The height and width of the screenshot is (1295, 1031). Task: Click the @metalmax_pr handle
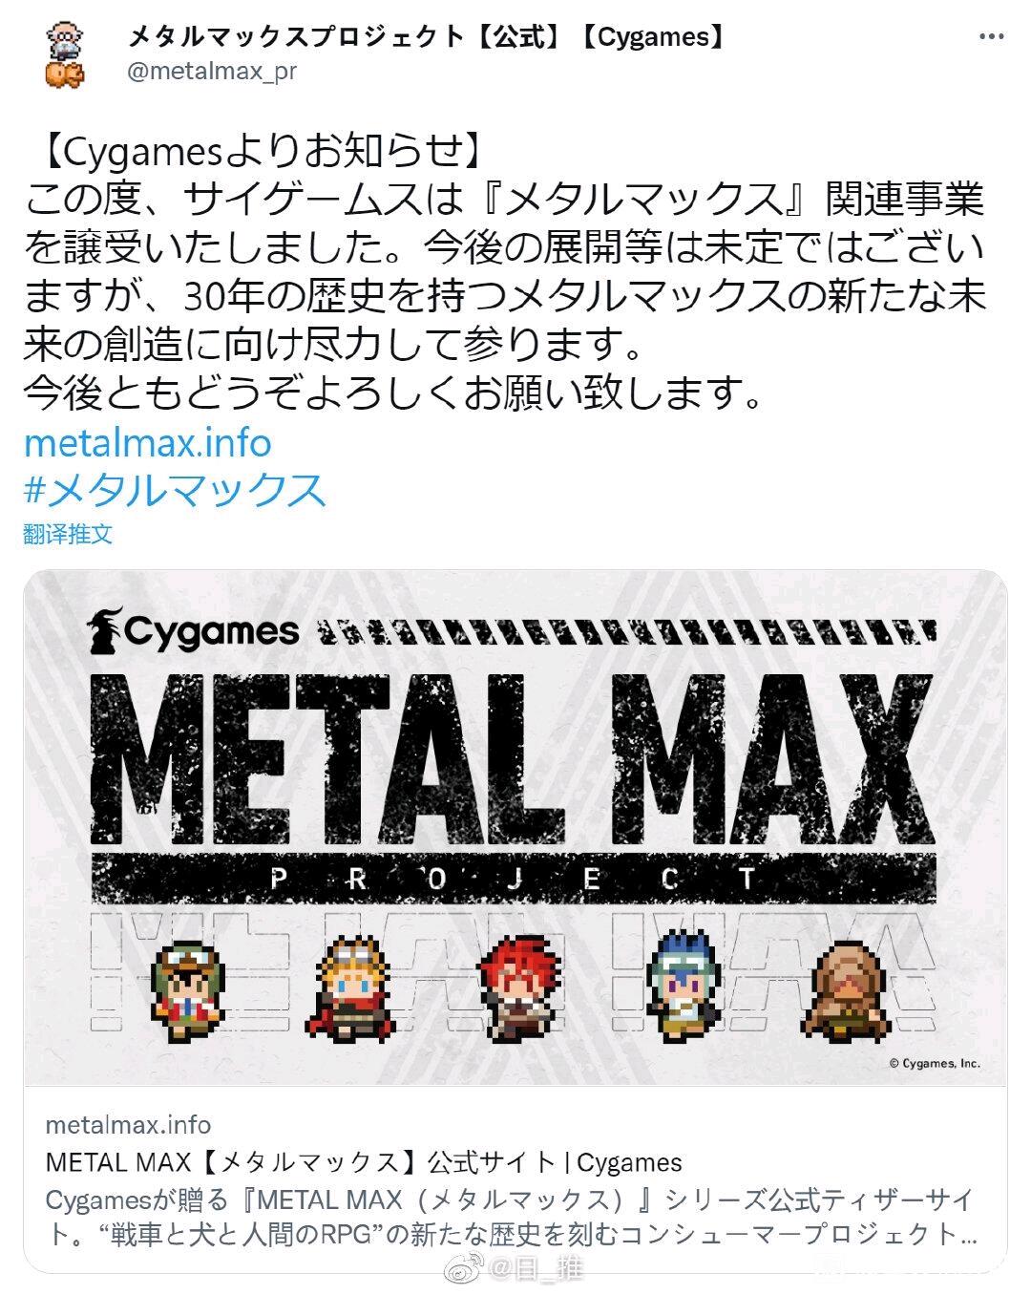click(x=212, y=72)
